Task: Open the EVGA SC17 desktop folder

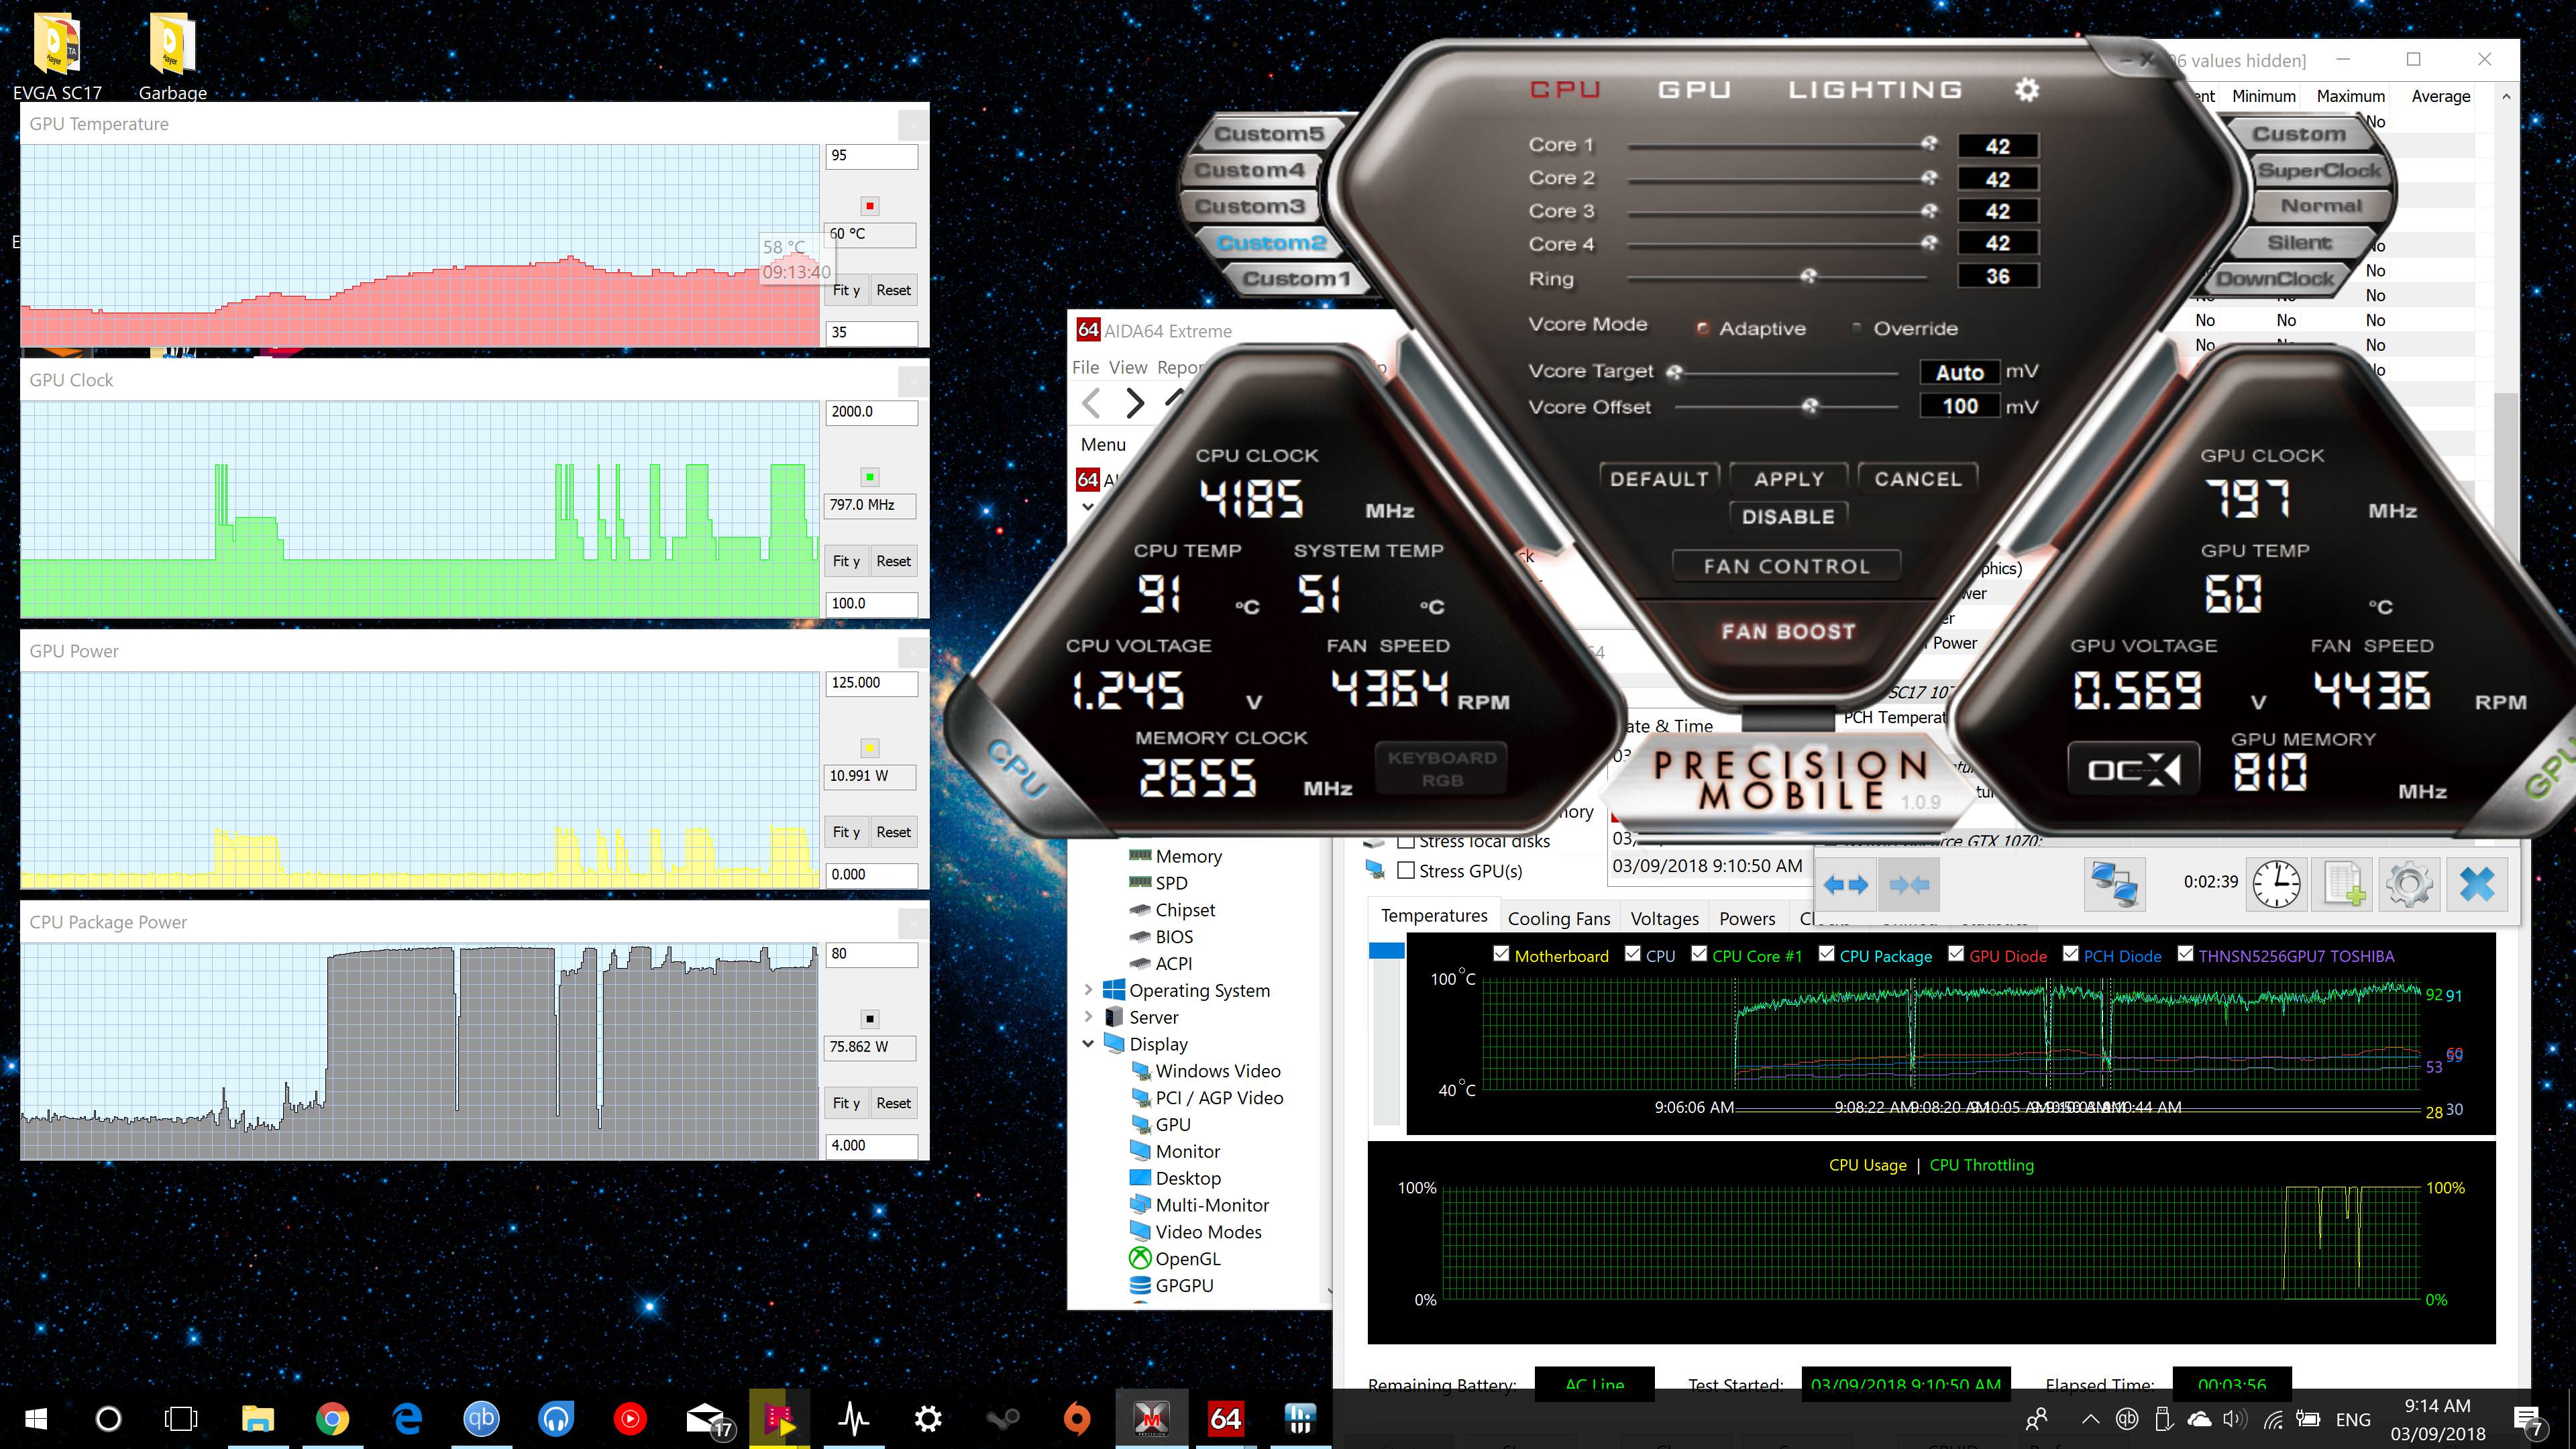Action: point(57,56)
